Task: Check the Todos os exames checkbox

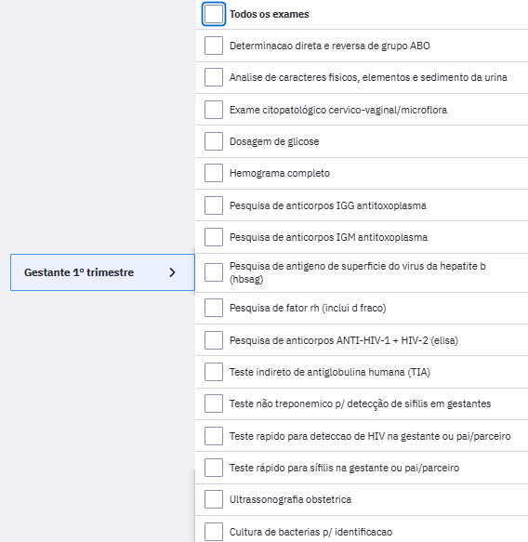Action: click(x=214, y=14)
